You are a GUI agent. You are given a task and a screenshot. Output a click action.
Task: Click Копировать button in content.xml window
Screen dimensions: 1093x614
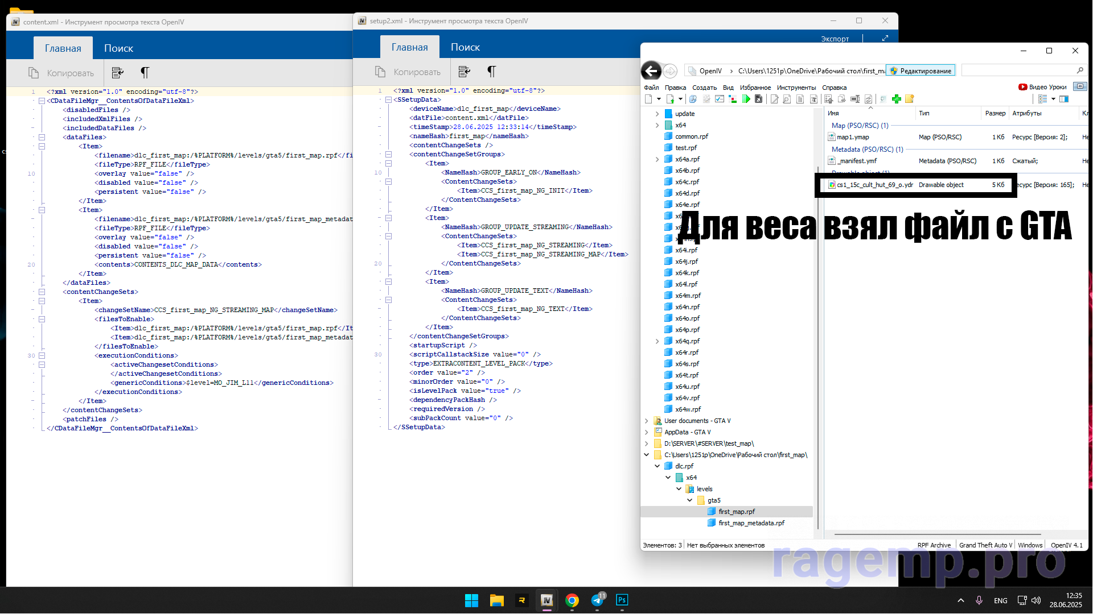tap(61, 73)
